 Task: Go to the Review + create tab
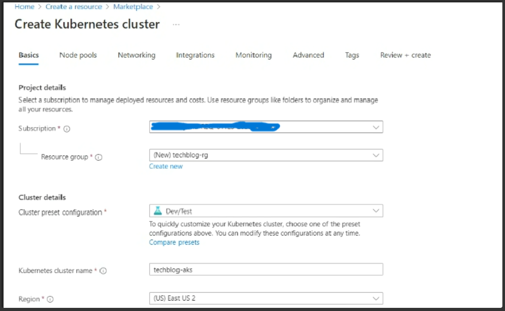pyautogui.click(x=405, y=55)
